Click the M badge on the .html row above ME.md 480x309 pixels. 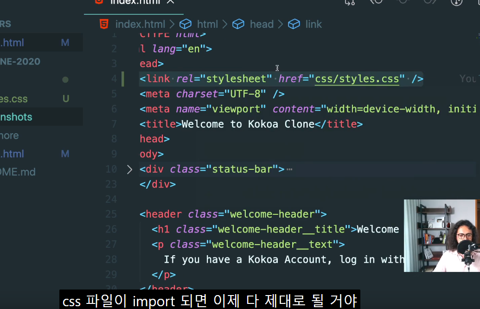[65, 154]
